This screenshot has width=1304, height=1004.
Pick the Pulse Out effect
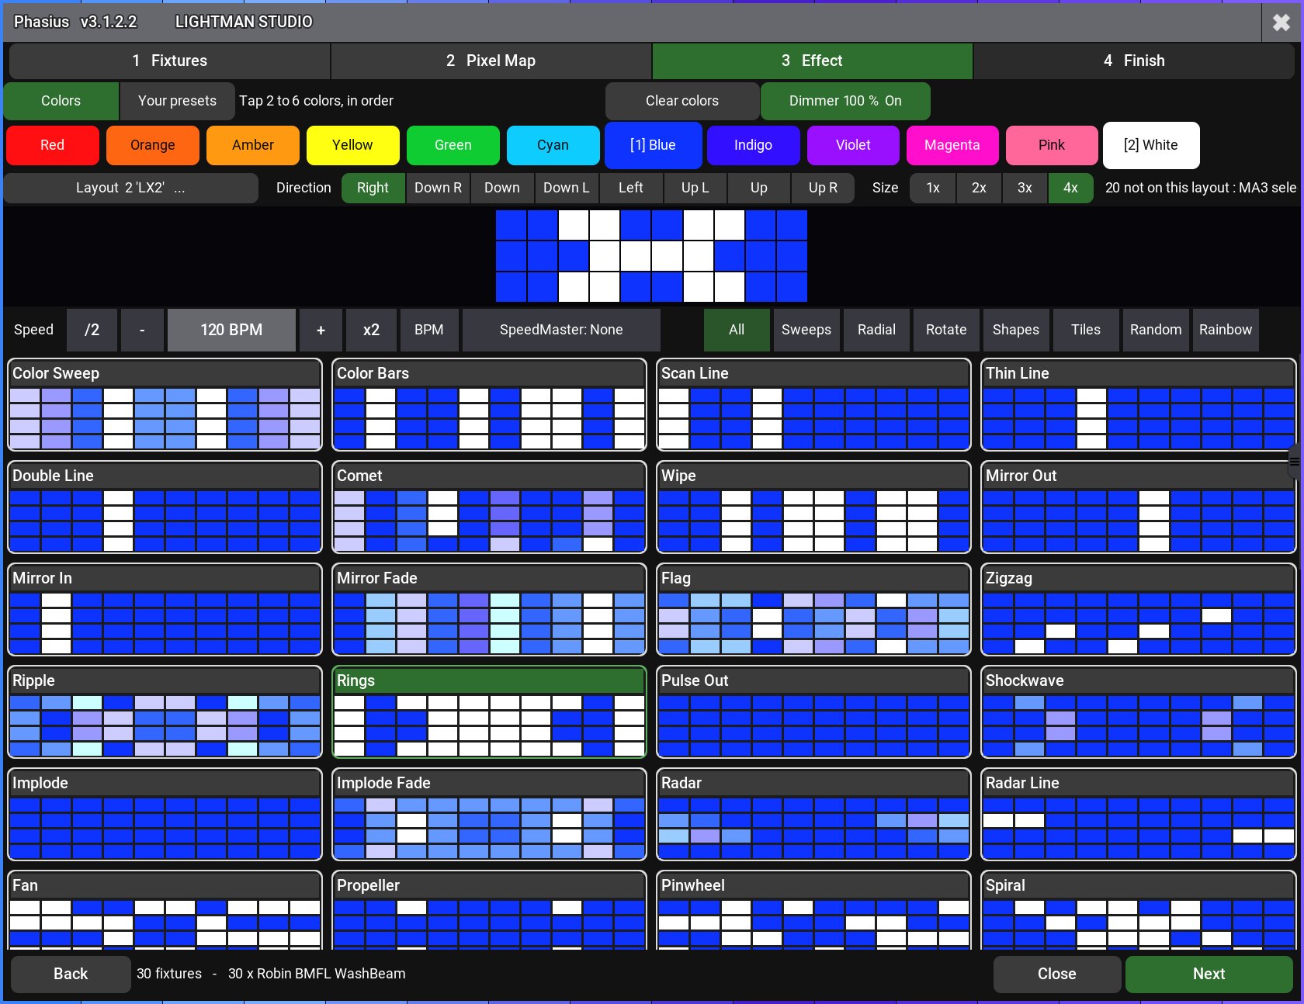pos(813,711)
